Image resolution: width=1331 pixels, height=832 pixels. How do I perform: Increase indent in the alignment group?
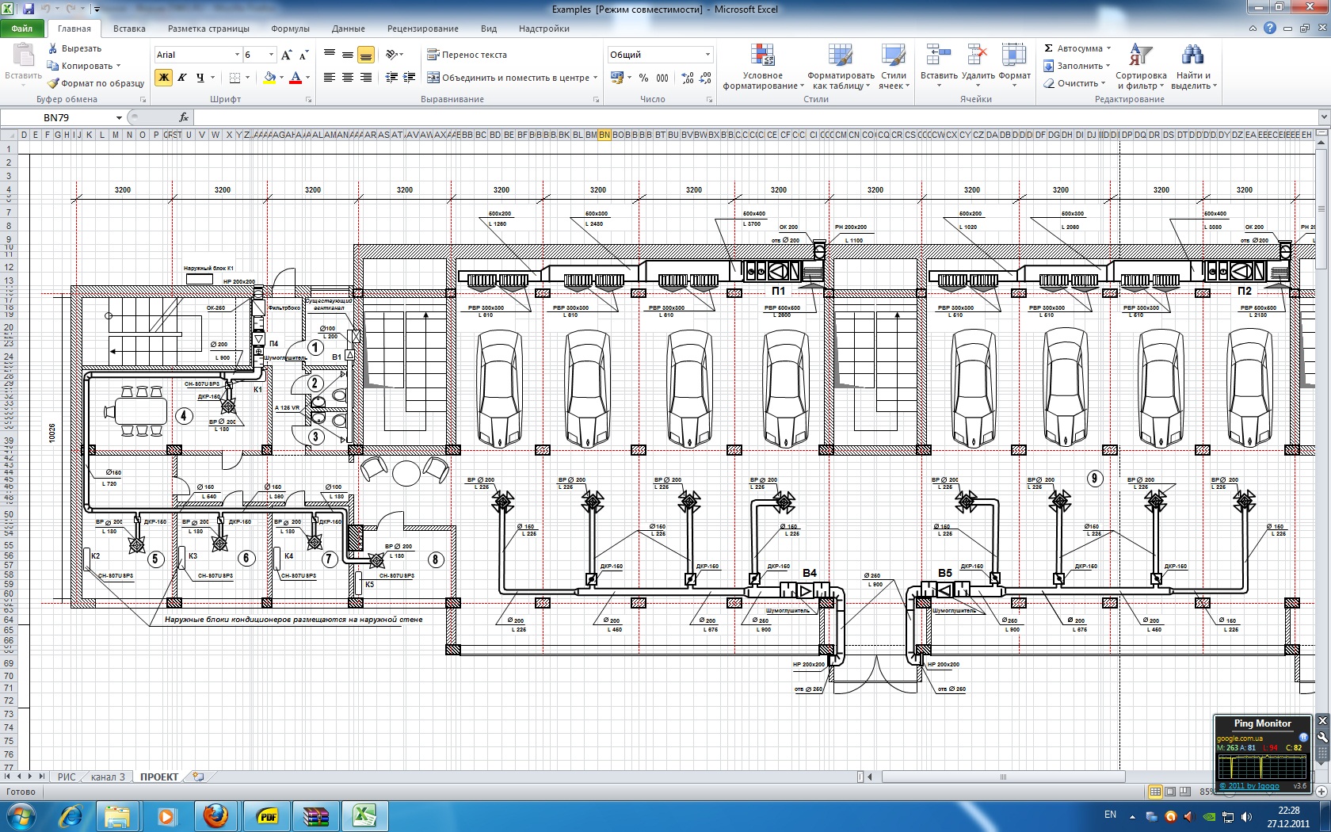tap(410, 78)
